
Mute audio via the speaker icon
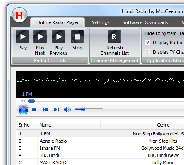point(67,109)
